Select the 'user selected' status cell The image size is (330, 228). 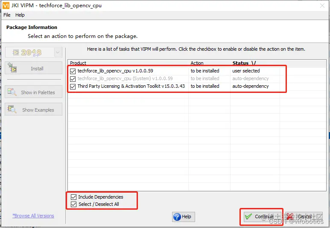pyautogui.click(x=246, y=71)
